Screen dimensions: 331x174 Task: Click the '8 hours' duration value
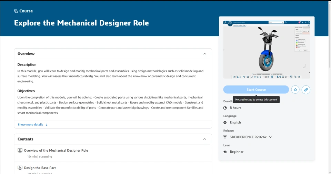(x=235, y=108)
